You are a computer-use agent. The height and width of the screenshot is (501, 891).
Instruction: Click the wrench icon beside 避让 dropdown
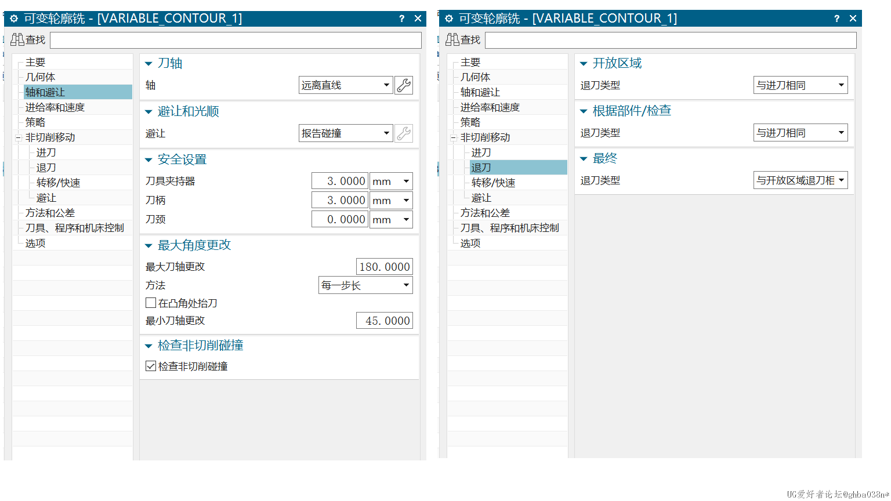[404, 133]
